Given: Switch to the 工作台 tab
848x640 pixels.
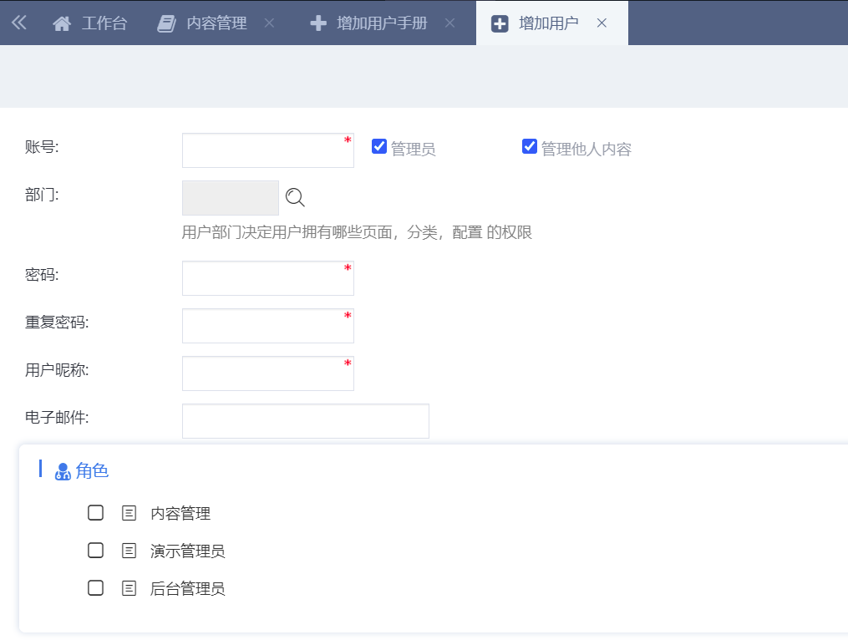Looking at the screenshot, I should 90,23.
